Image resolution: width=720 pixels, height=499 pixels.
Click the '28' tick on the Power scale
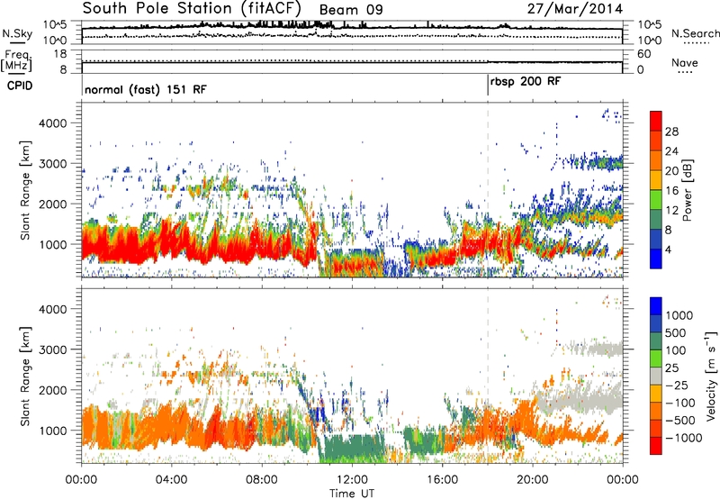[671, 132]
